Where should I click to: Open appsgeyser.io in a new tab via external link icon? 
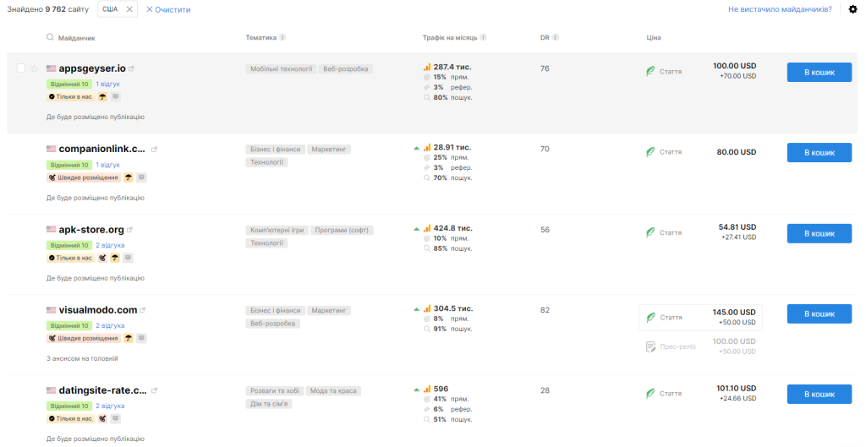[x=131, y=68]
